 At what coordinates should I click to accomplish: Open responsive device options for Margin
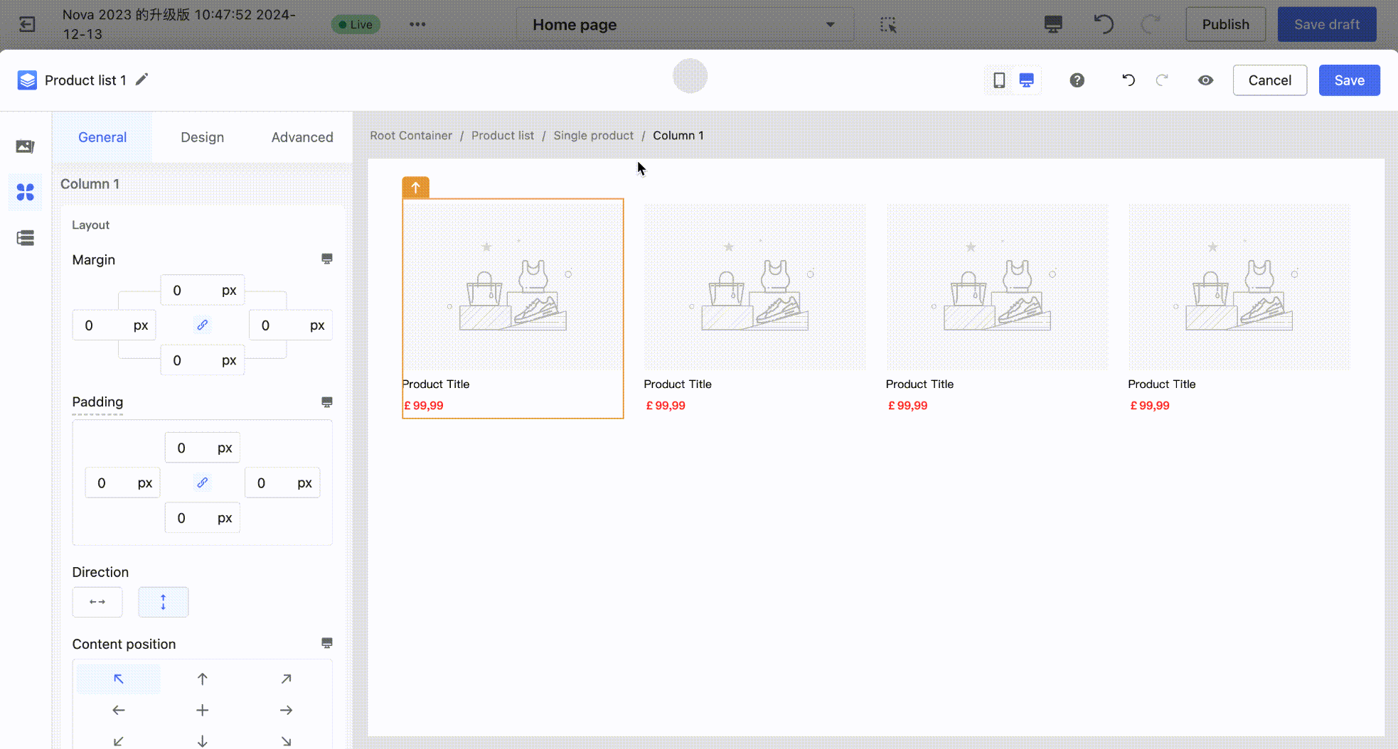327,259
